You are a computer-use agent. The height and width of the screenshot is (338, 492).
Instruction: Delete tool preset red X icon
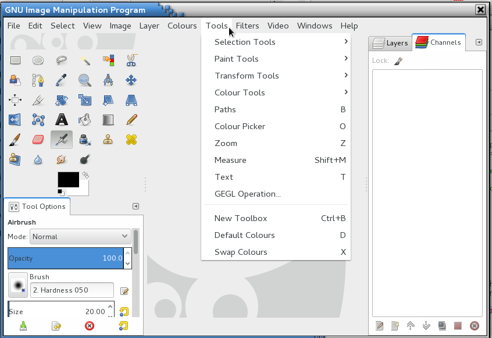click(x=90, y=326)
